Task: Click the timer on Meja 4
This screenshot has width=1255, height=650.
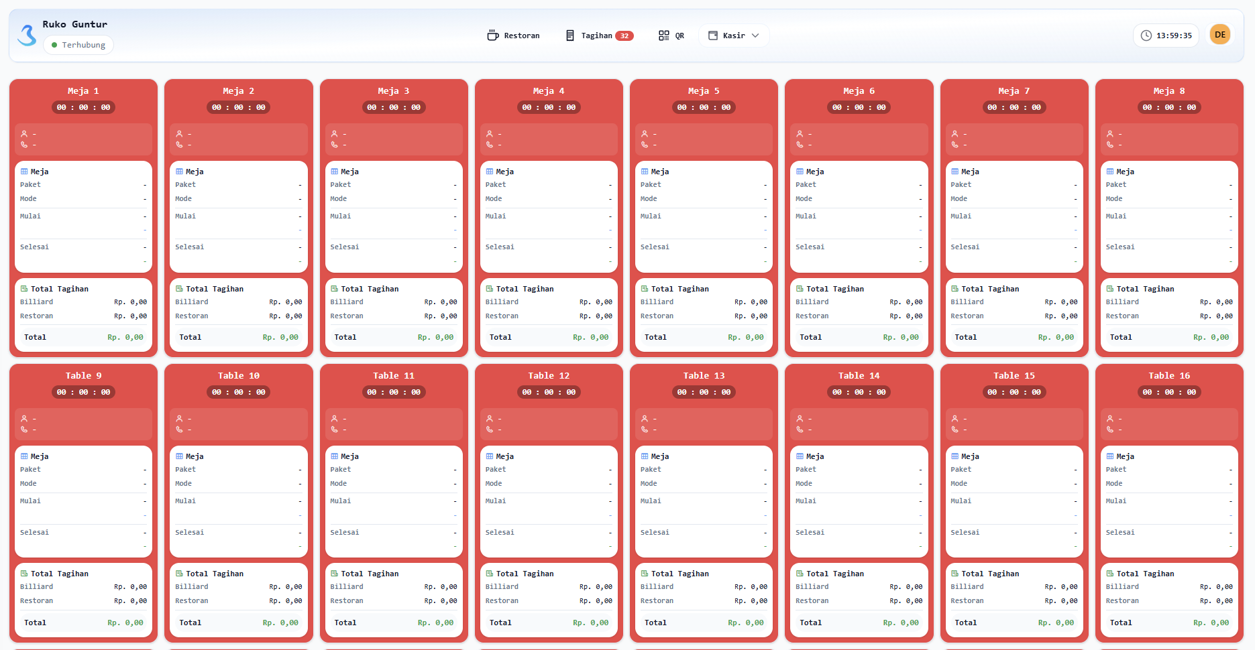Action: [549, 107]
